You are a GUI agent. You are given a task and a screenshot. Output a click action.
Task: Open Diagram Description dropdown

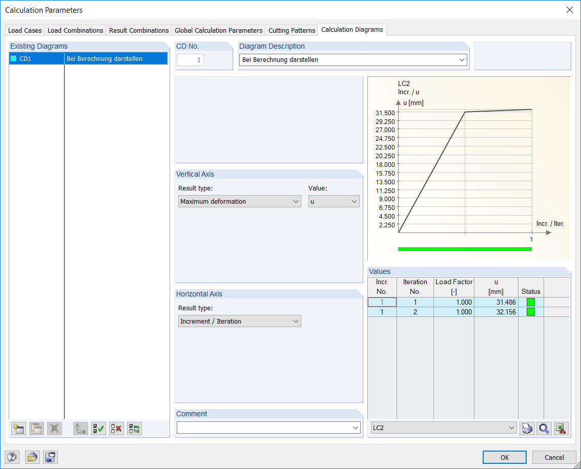pos(462,60)
